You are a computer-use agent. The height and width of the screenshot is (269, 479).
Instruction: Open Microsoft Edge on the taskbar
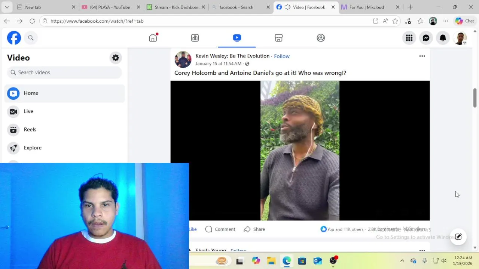287,261
